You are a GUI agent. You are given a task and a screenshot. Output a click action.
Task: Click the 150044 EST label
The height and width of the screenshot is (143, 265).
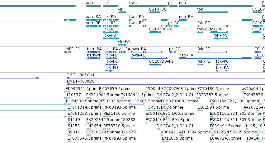(153, 89)
